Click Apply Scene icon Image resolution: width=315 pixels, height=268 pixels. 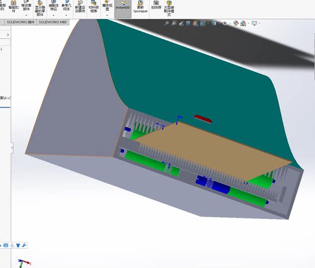pyautogui.click(x=243, y=23)
